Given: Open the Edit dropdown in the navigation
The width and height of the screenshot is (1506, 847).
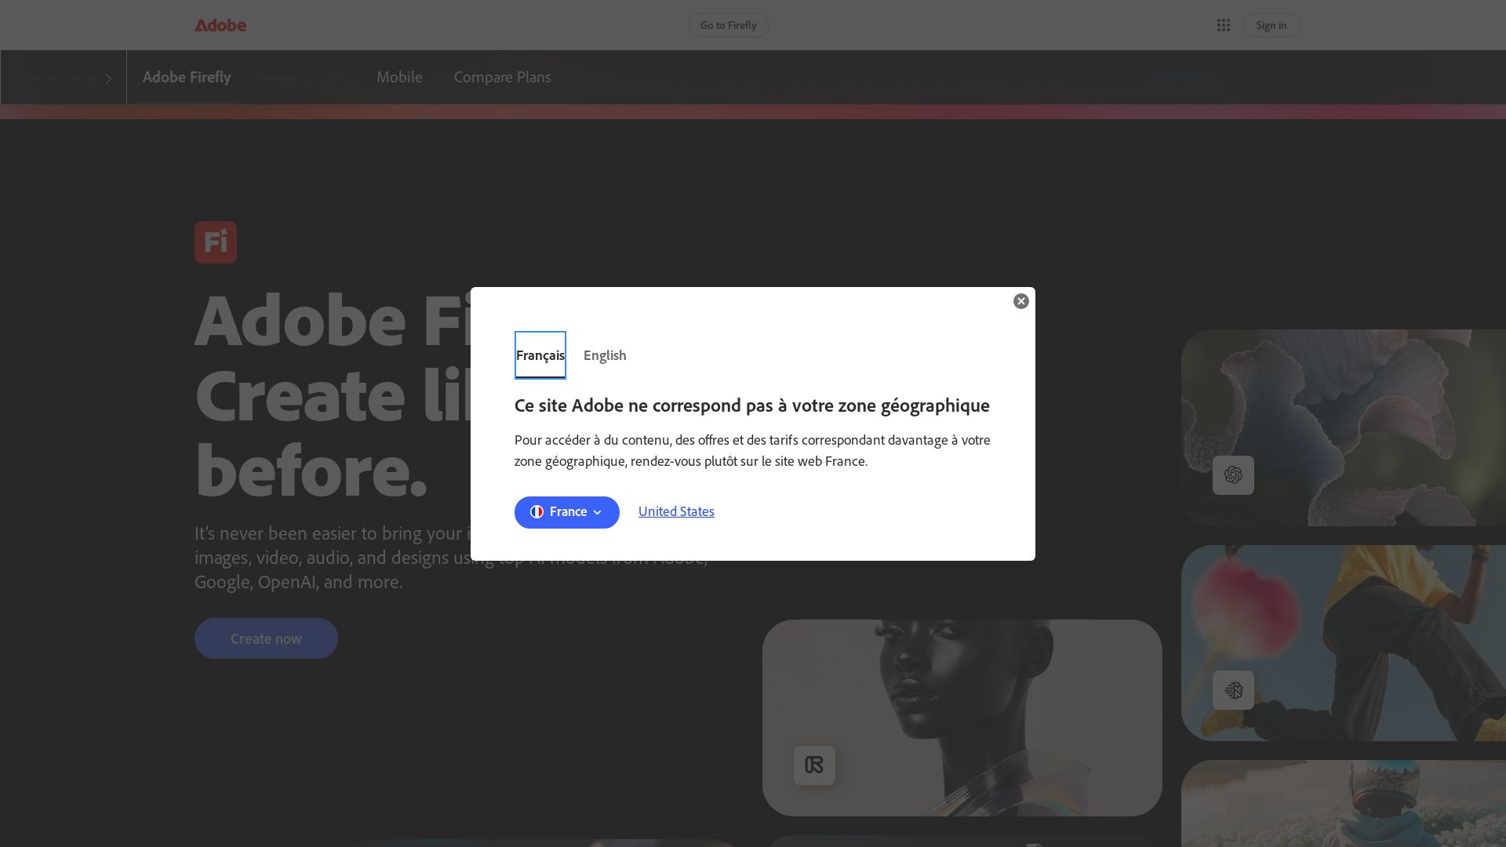Looking at the screenshot, I should pyautogui.click(x=337, y=78).
